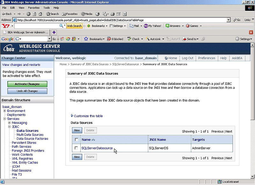Viewport: 255px width, 185px height.
Task: Click the Yahoo Games icon
Action: pyautogui.click(x=188, y=26)
